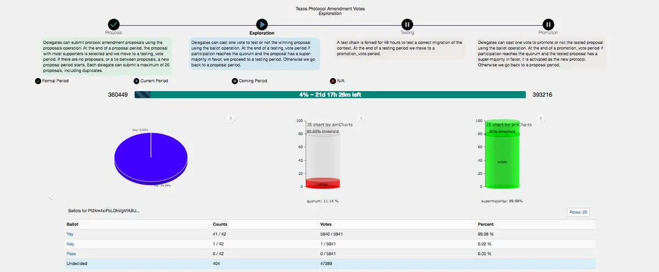
Task: Select the Testing stage label
Action: click(x=407, y=32)
